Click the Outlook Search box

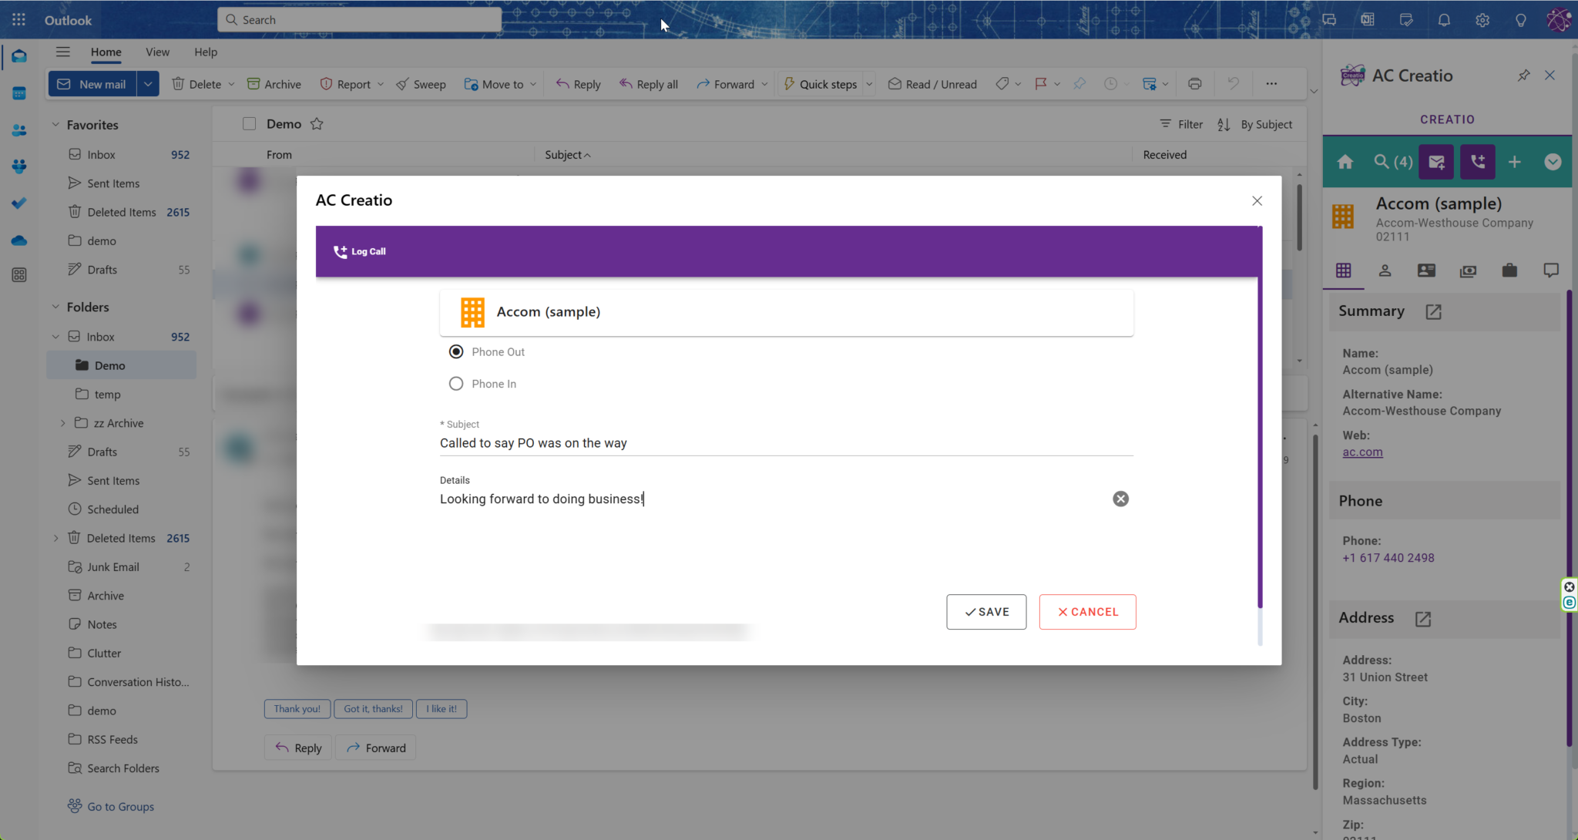coord(359,20)
